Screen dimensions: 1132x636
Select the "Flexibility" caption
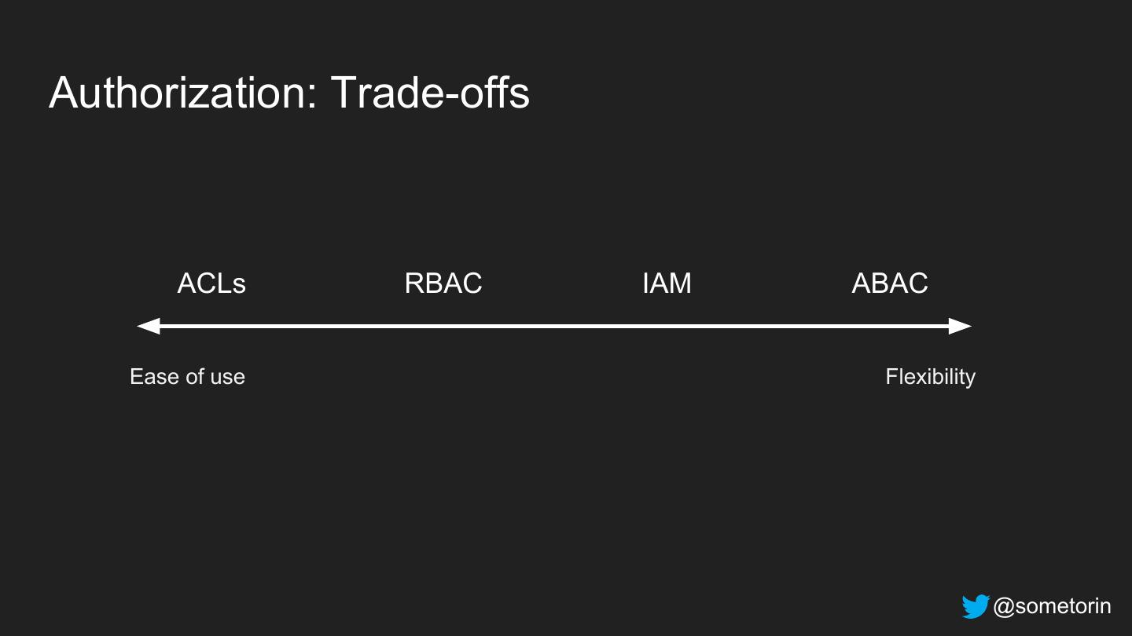click(x=930, y=377)
